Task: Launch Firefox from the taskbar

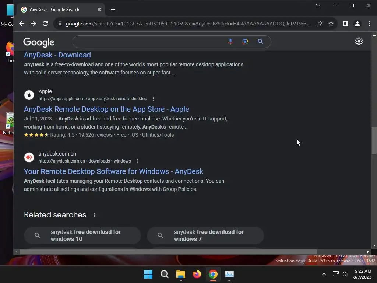Action: [x=197, y=274]
